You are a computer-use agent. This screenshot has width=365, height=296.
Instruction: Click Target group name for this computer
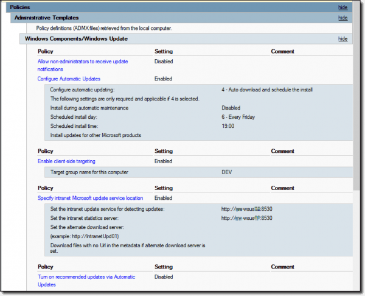(89, 172)
